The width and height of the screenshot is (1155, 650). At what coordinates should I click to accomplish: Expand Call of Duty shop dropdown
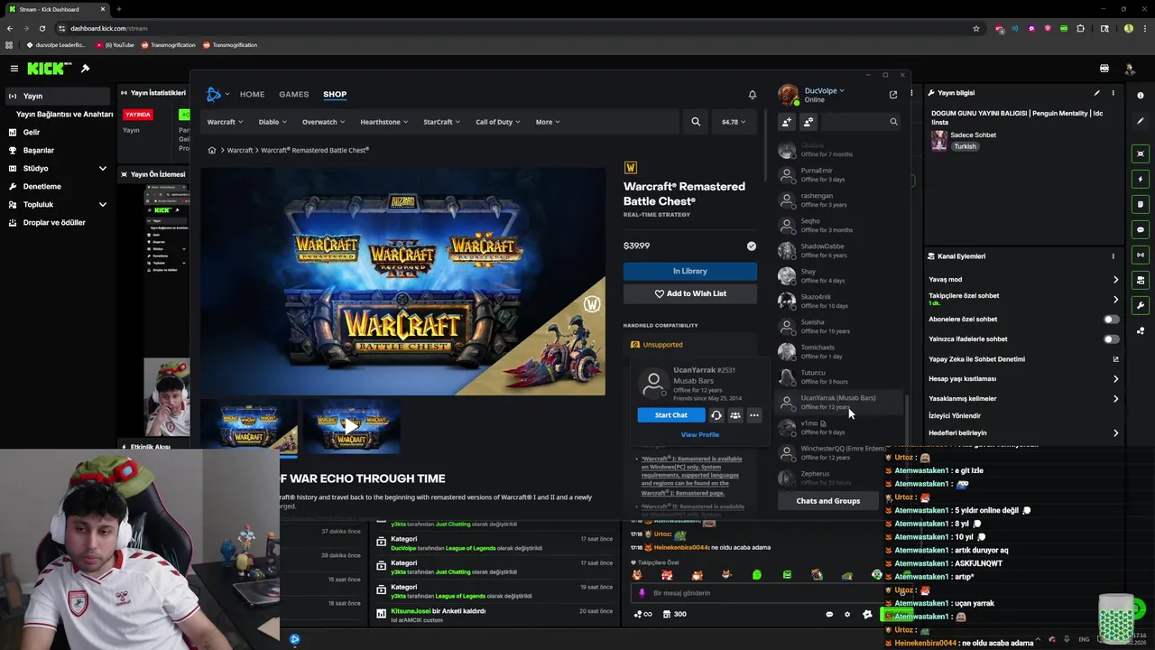(498, 122)
